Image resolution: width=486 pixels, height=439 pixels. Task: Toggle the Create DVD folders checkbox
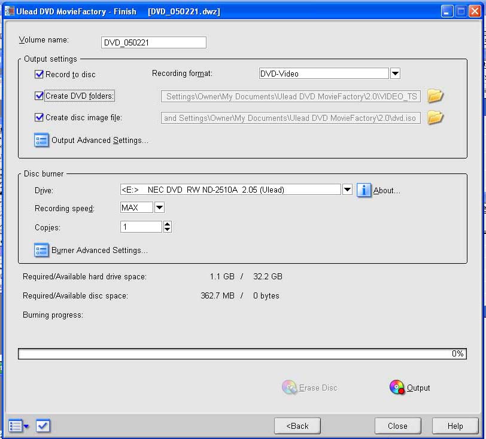pyautogui.click(x=39, y=96)
